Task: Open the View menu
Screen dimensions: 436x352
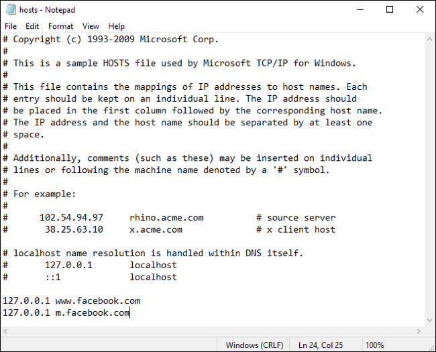Action: 91,26
